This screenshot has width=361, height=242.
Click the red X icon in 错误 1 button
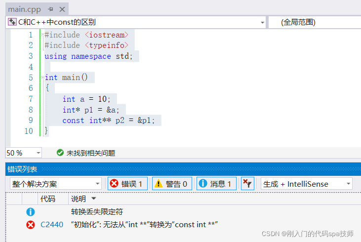114,184
